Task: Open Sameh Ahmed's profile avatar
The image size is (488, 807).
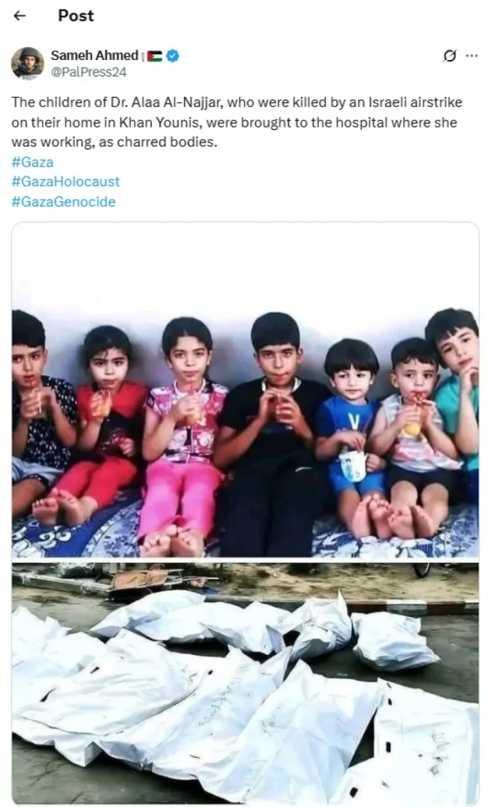Action: pyautogui.click(x=28, y=63)
